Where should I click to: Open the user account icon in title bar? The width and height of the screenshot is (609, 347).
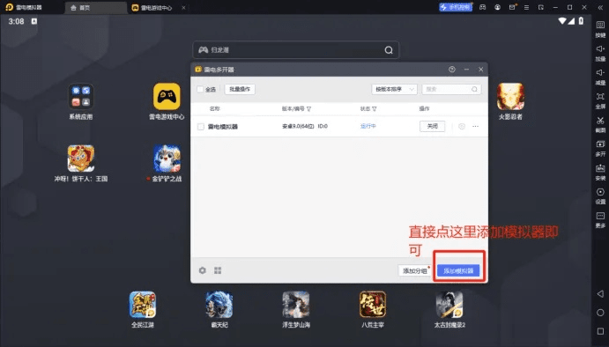(x=497, y=7)
